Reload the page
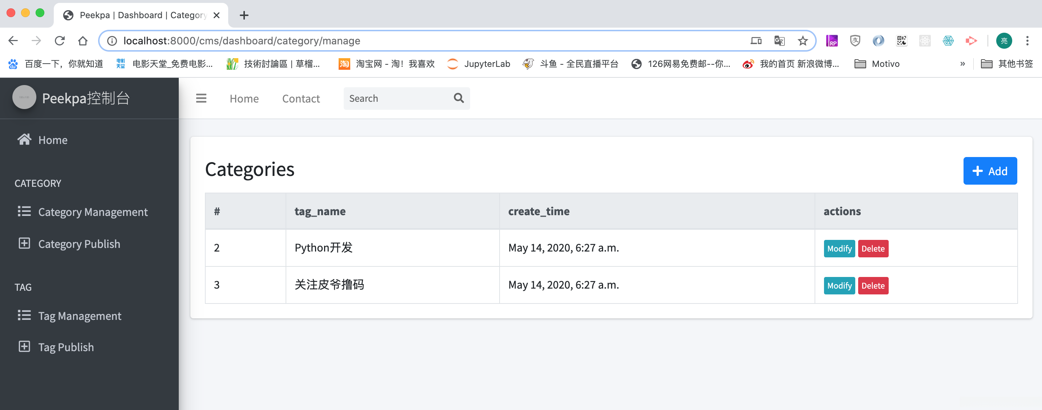The image size is (1042, 410). [60, 41]
